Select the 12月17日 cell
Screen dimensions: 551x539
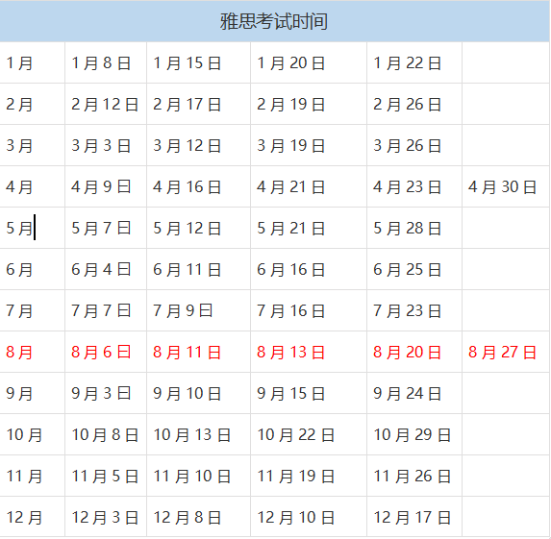pos(414,517)
